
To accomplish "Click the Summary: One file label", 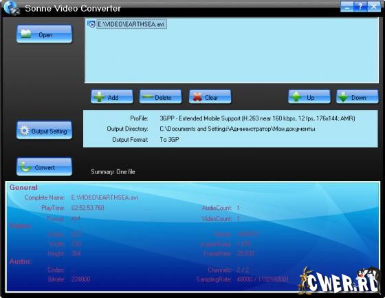I will 113,172.
